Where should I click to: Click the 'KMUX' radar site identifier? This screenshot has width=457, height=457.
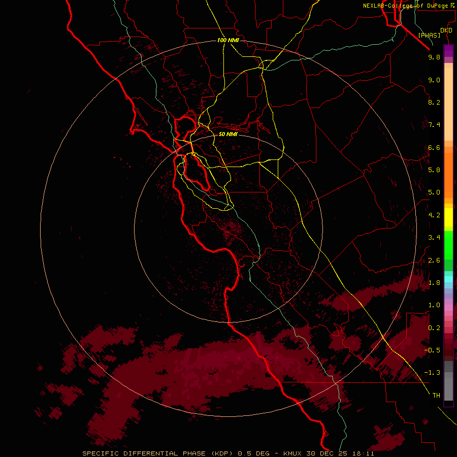tap(293, 453)
